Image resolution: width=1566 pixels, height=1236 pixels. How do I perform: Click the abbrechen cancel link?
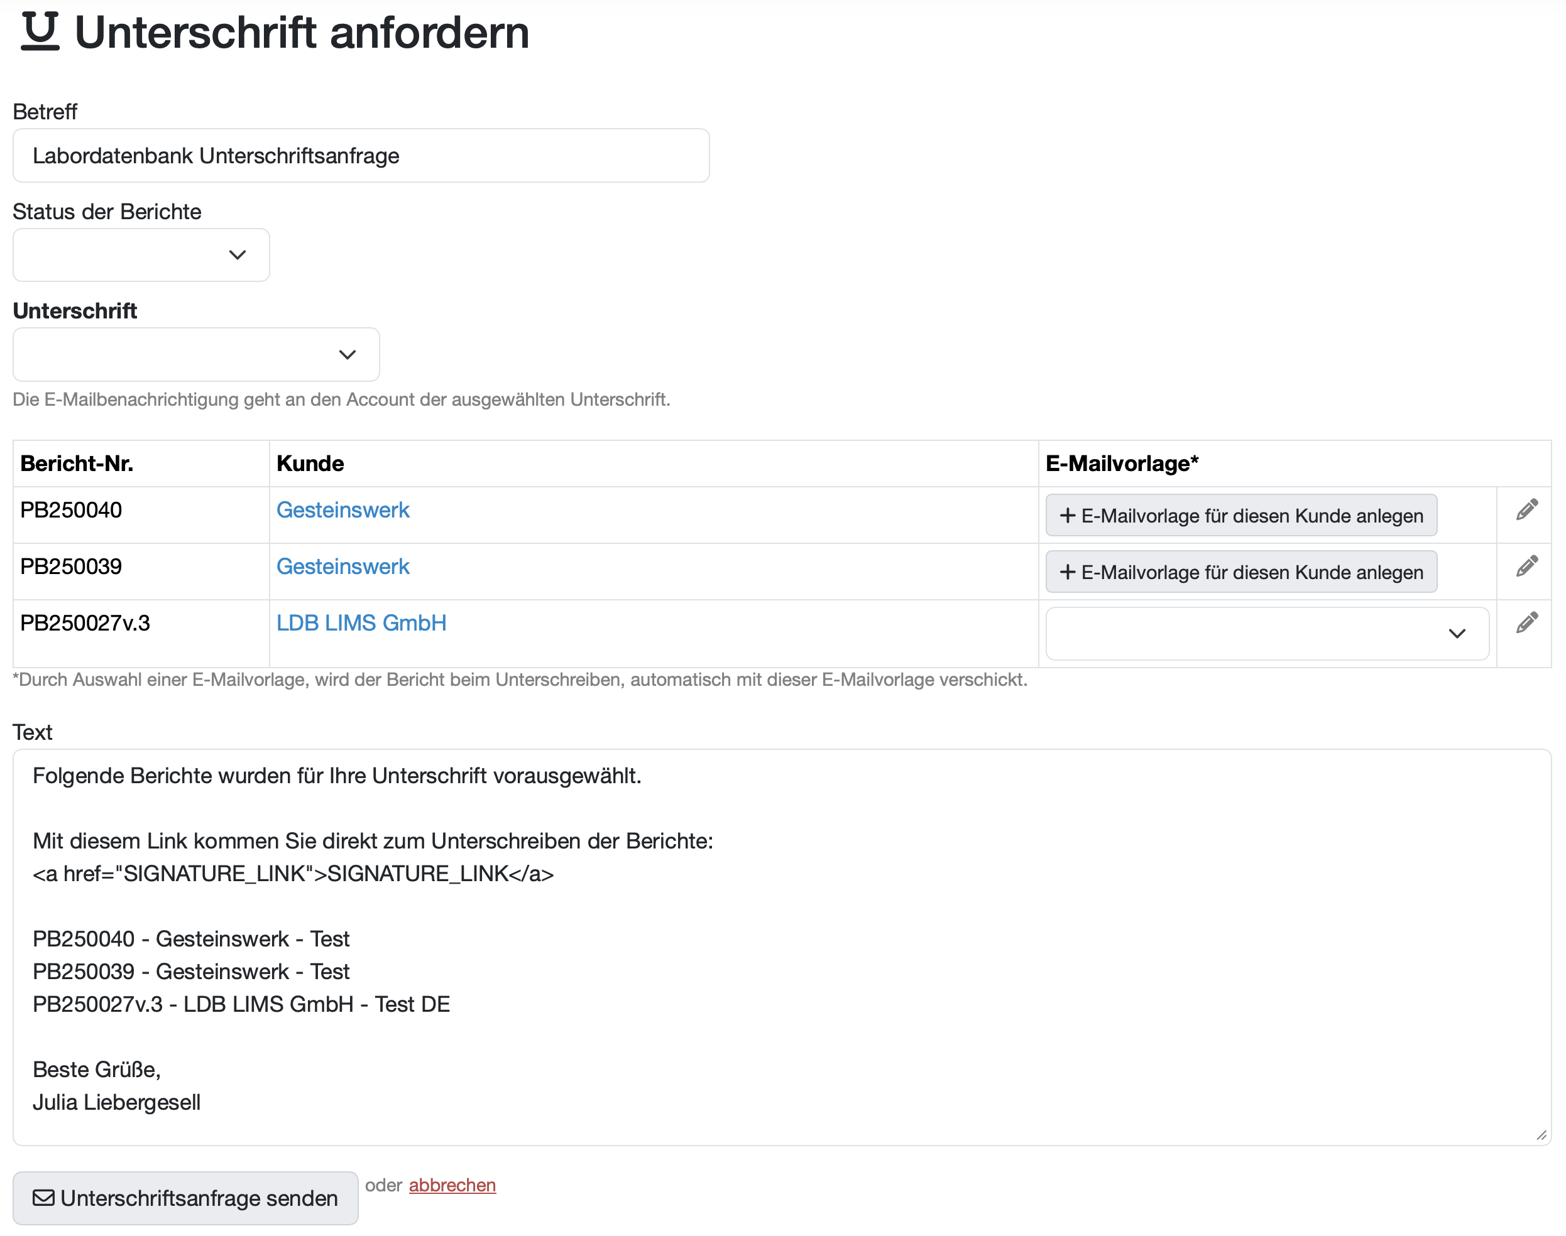tap(452, 1185)
